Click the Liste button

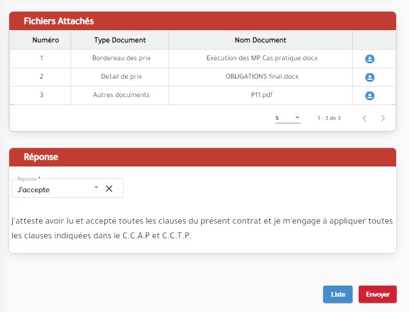coord(338,294)
